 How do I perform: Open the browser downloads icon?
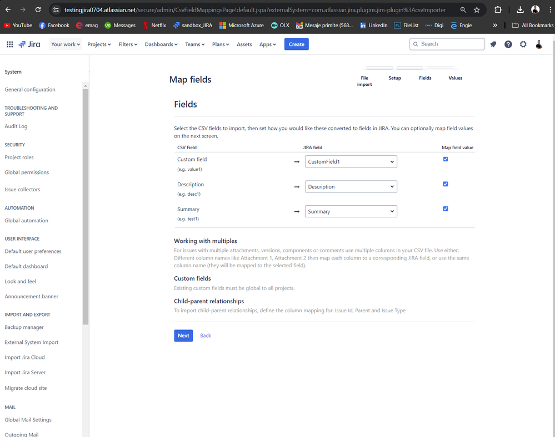[520, 10]
